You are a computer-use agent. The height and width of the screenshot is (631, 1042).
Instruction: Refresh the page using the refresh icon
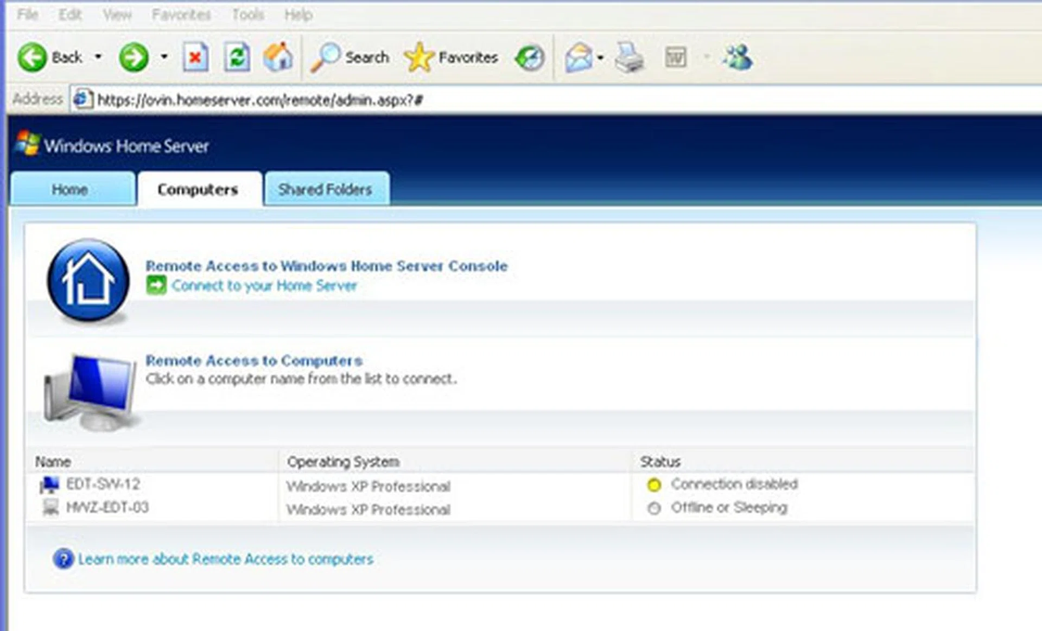pos(236,56)
